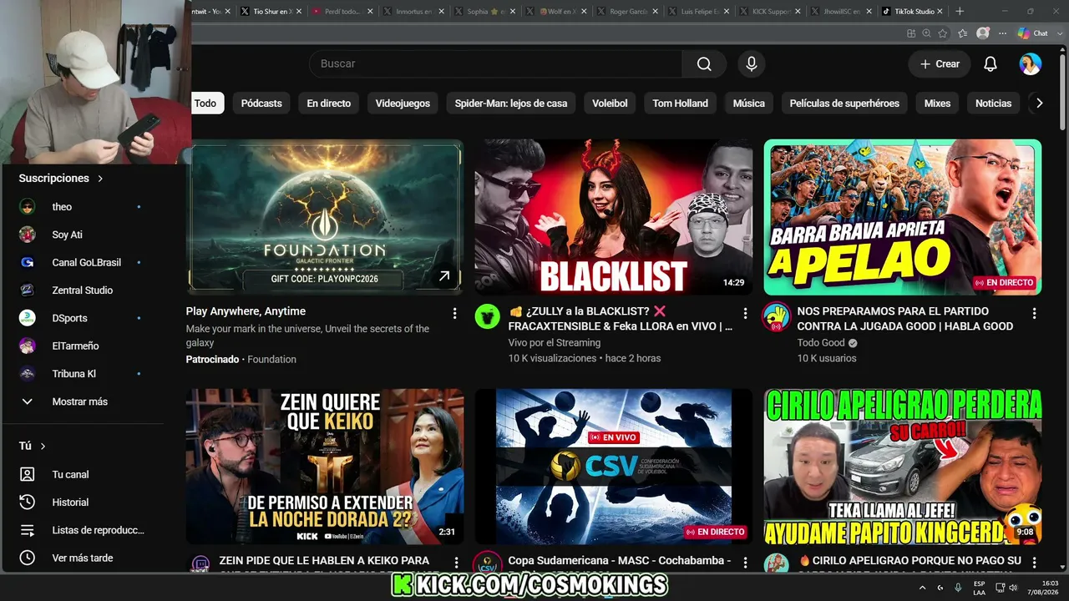Screen dimensions: 1069x601
Task: Click the Todo Good channel avatar
Action: [777, 317]
